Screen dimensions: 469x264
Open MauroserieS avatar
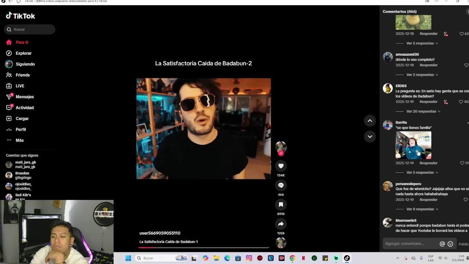tap(388, 223)
